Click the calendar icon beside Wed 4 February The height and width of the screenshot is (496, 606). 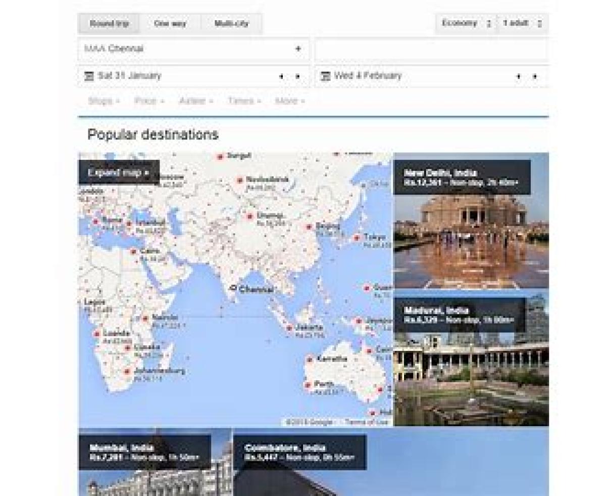click(x=326, y=76)
